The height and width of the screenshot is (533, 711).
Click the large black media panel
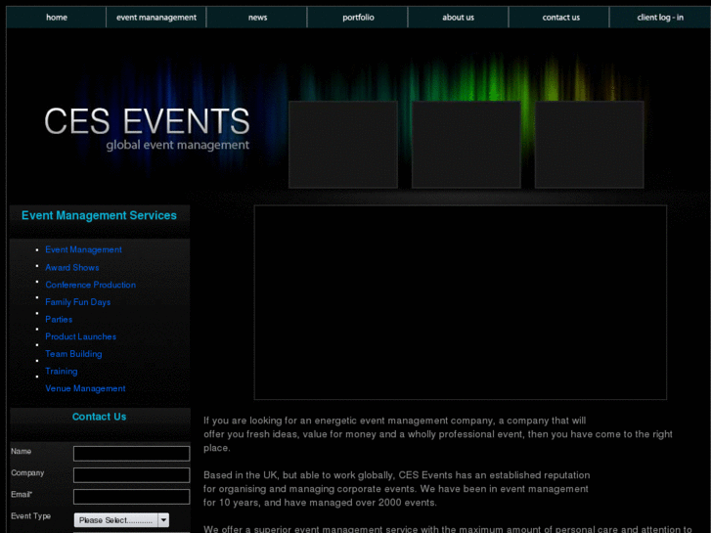point(460,302)
